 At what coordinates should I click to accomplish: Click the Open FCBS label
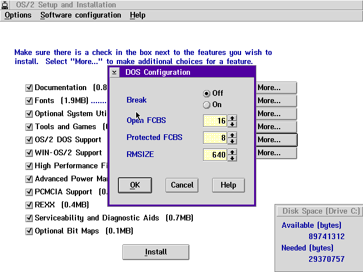pos(146,121)
